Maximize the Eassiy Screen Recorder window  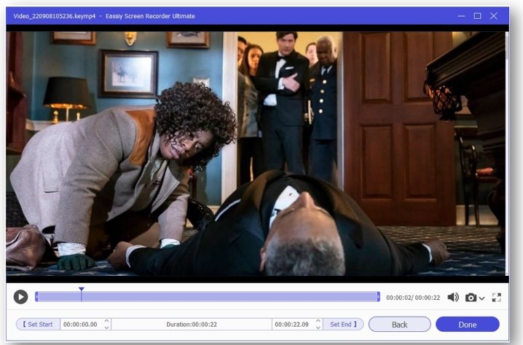pos(477,16)
